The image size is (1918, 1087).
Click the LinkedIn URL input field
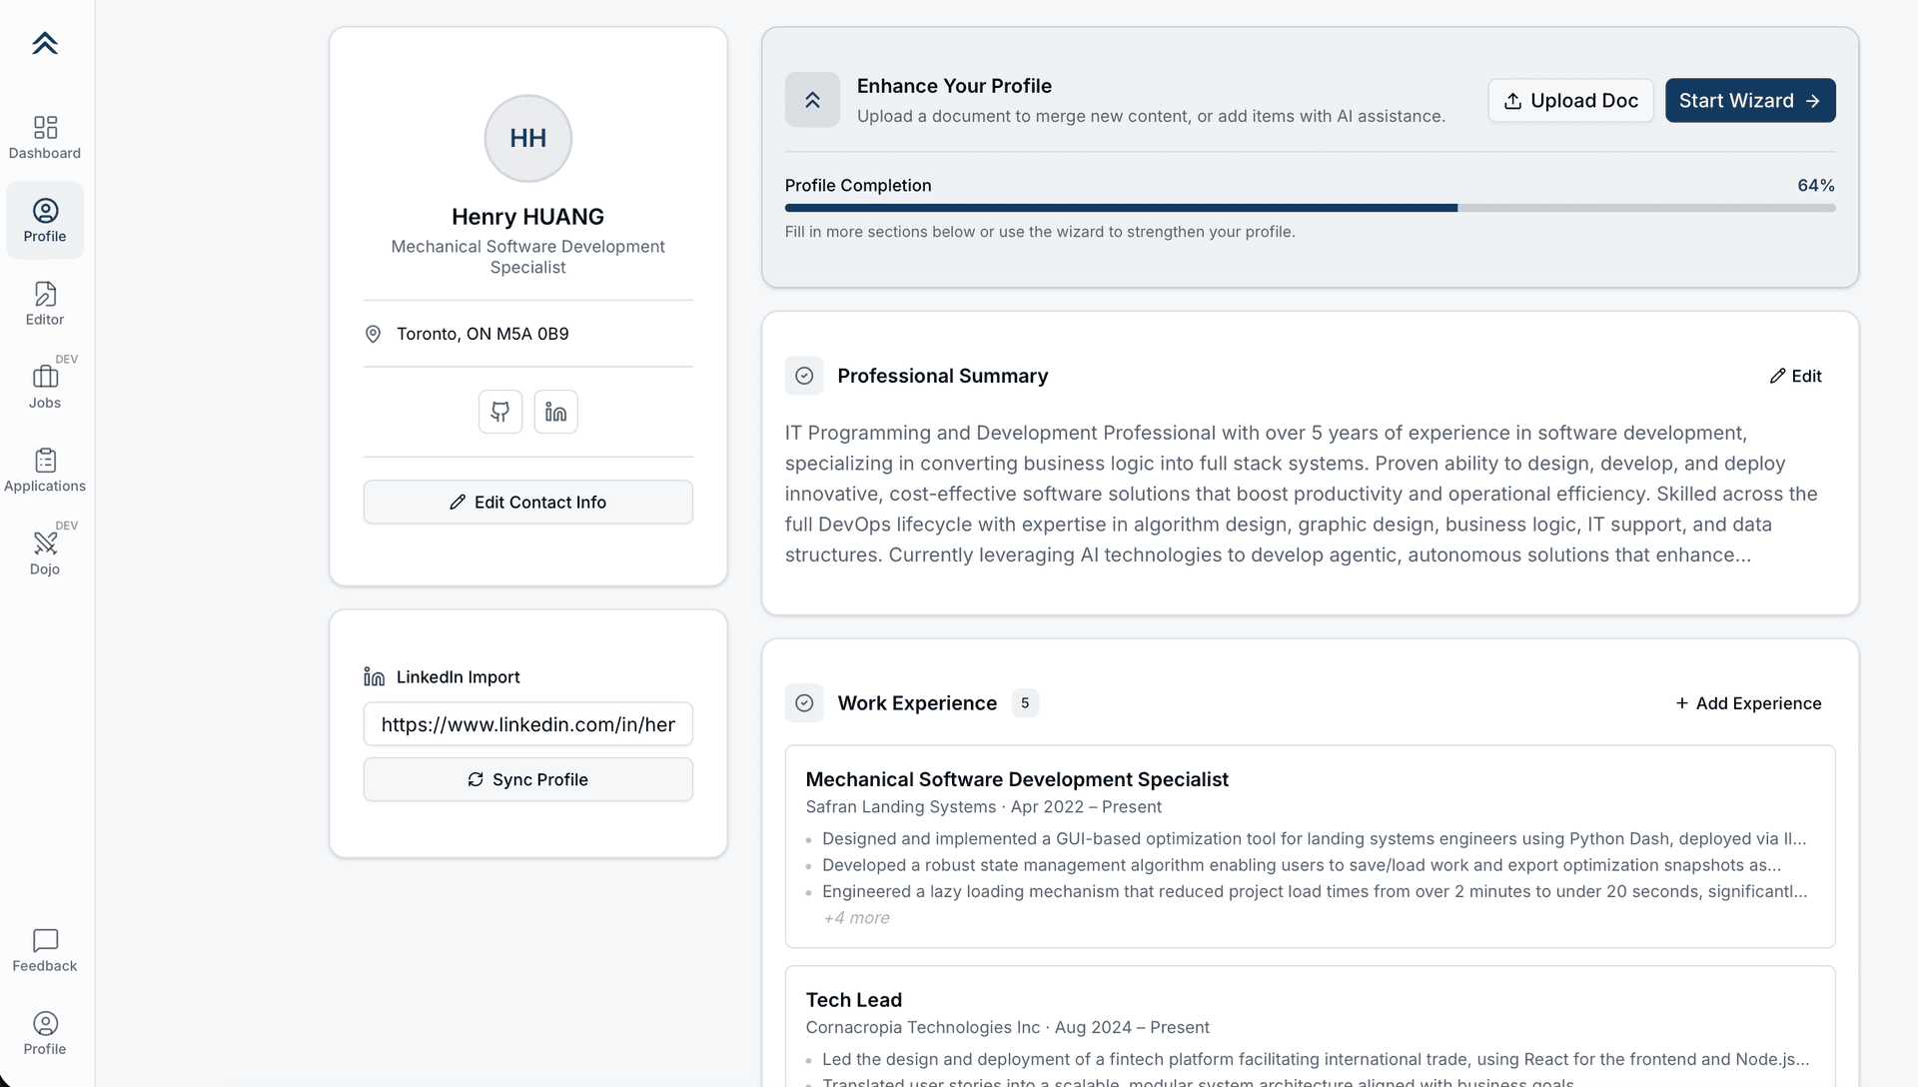click(527, 724)
